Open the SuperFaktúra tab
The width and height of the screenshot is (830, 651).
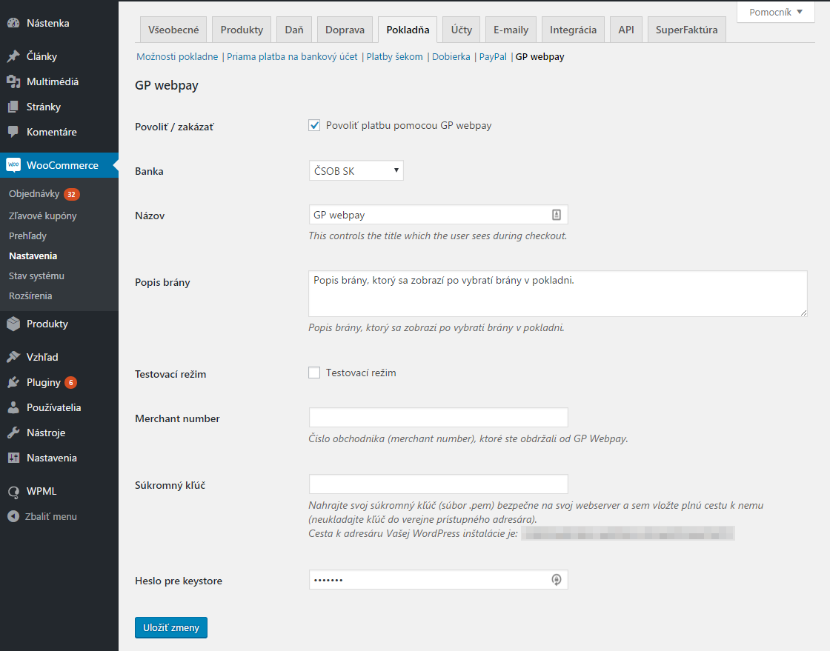(686, 30)
